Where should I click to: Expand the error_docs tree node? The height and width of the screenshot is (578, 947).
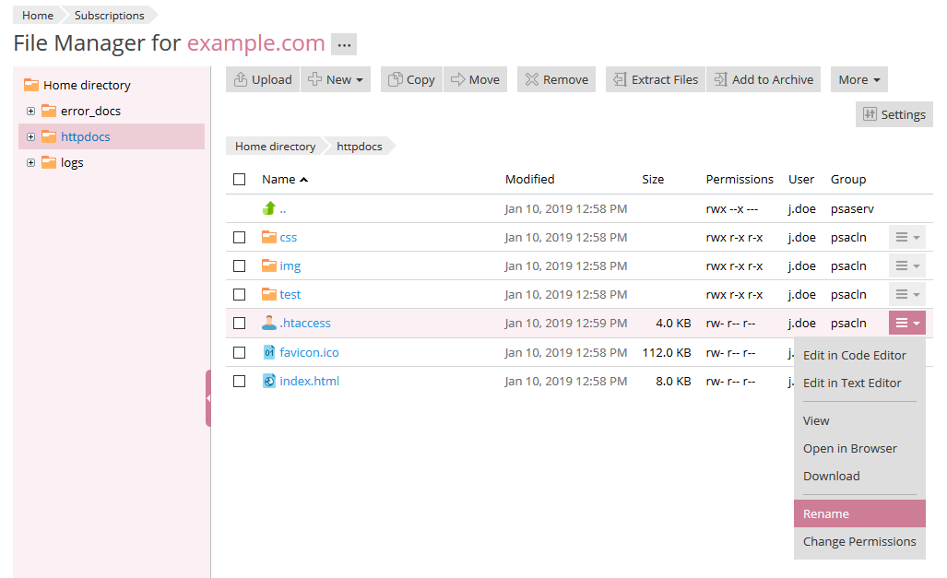pos(30,112)
